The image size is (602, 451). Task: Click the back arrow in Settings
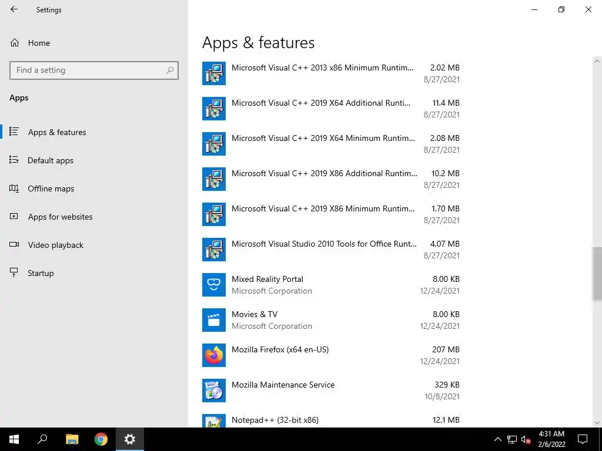(x=14, y=9)
